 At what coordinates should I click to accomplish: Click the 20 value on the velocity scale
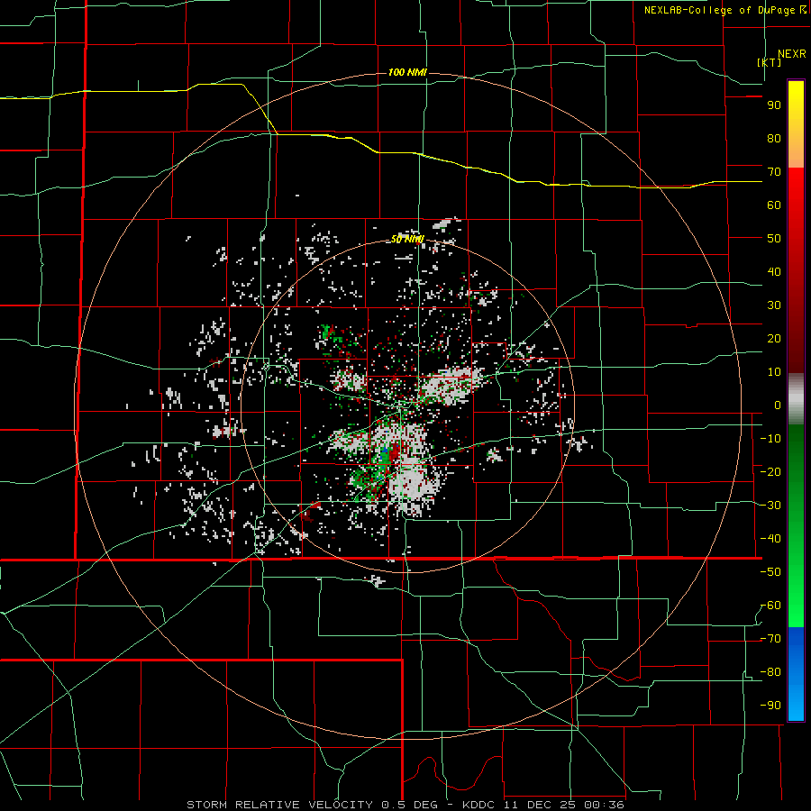[x=774, y=339]
